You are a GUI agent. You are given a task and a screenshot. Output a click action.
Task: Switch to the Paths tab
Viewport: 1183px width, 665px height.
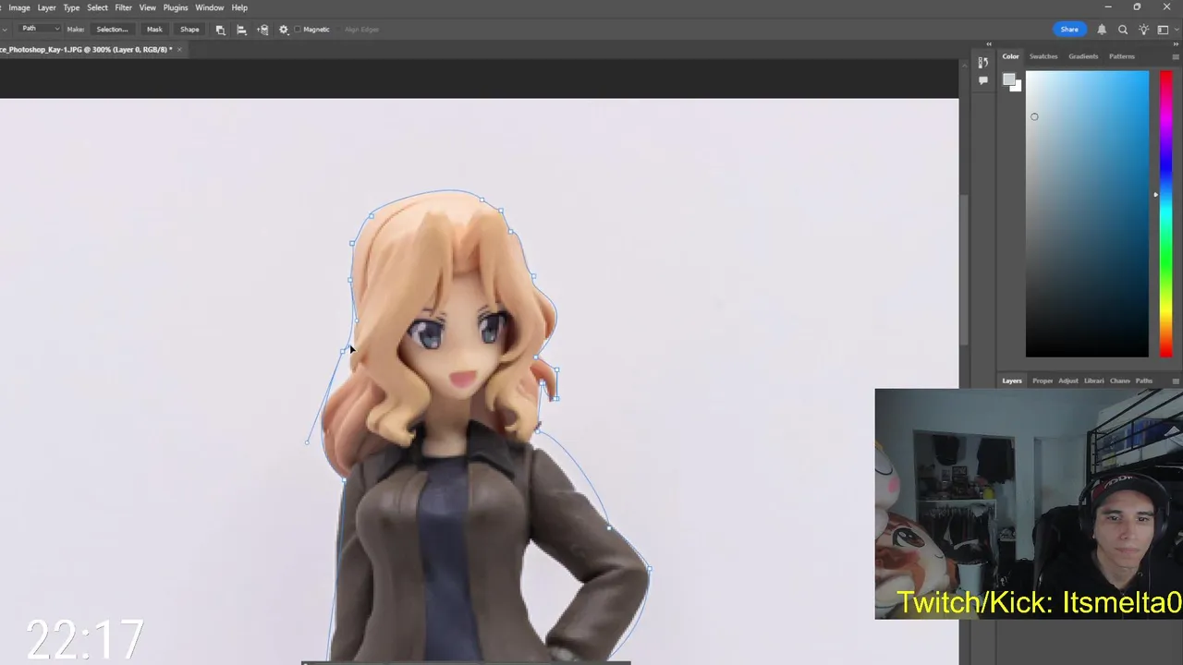[1144, 381]
